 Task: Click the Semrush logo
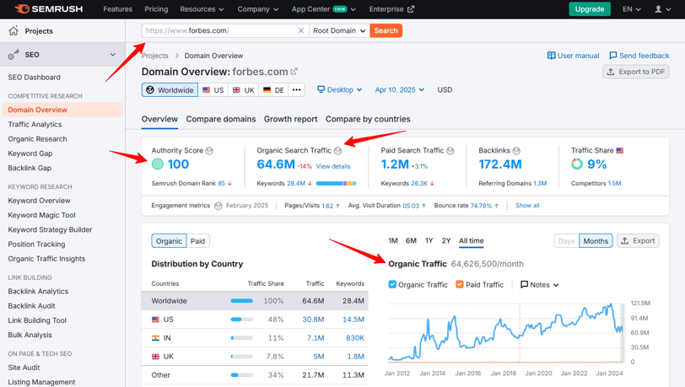coord(48,8)
